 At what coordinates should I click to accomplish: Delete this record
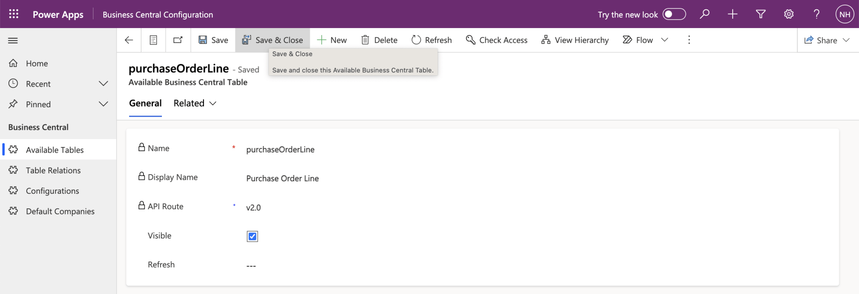click(x=379, y=40)
